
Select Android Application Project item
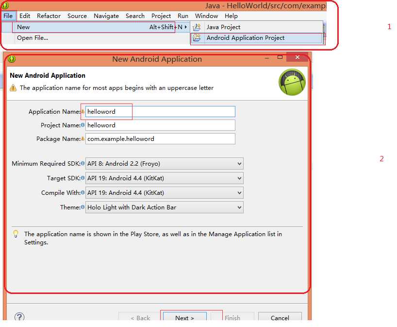(x=256, y=38)
